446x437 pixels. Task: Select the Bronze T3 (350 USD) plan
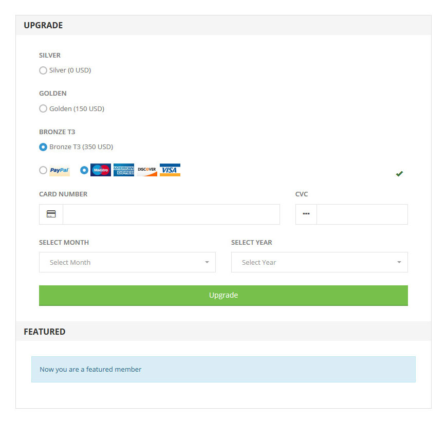pos(43,147)
